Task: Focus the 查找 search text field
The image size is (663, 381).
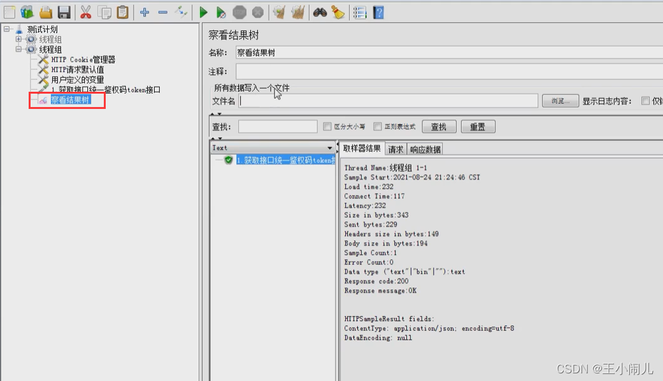Action: (x=278, y=126)
